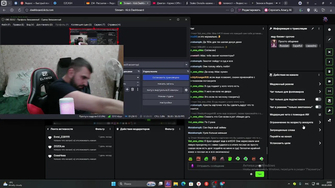Click the Режим студии button in OBS
Screen dimensions: 335x188
(166, 96)
